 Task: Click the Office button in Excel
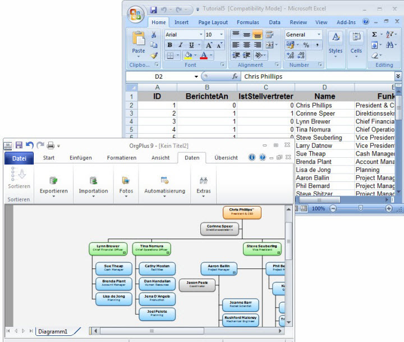(x=136, y=14)
